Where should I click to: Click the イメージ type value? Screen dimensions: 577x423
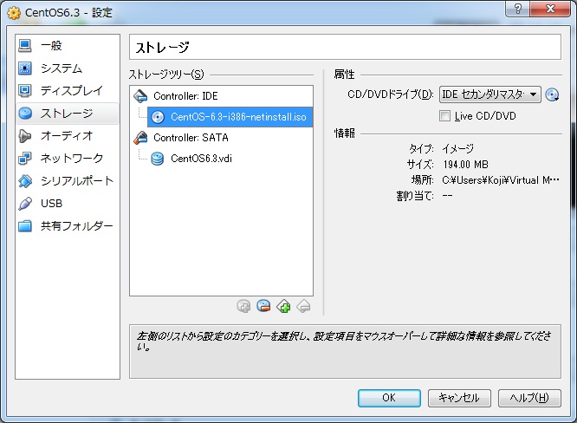click(457, 149)
